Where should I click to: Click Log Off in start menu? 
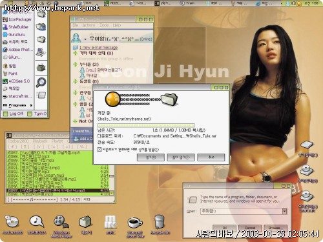click(14, 114)
